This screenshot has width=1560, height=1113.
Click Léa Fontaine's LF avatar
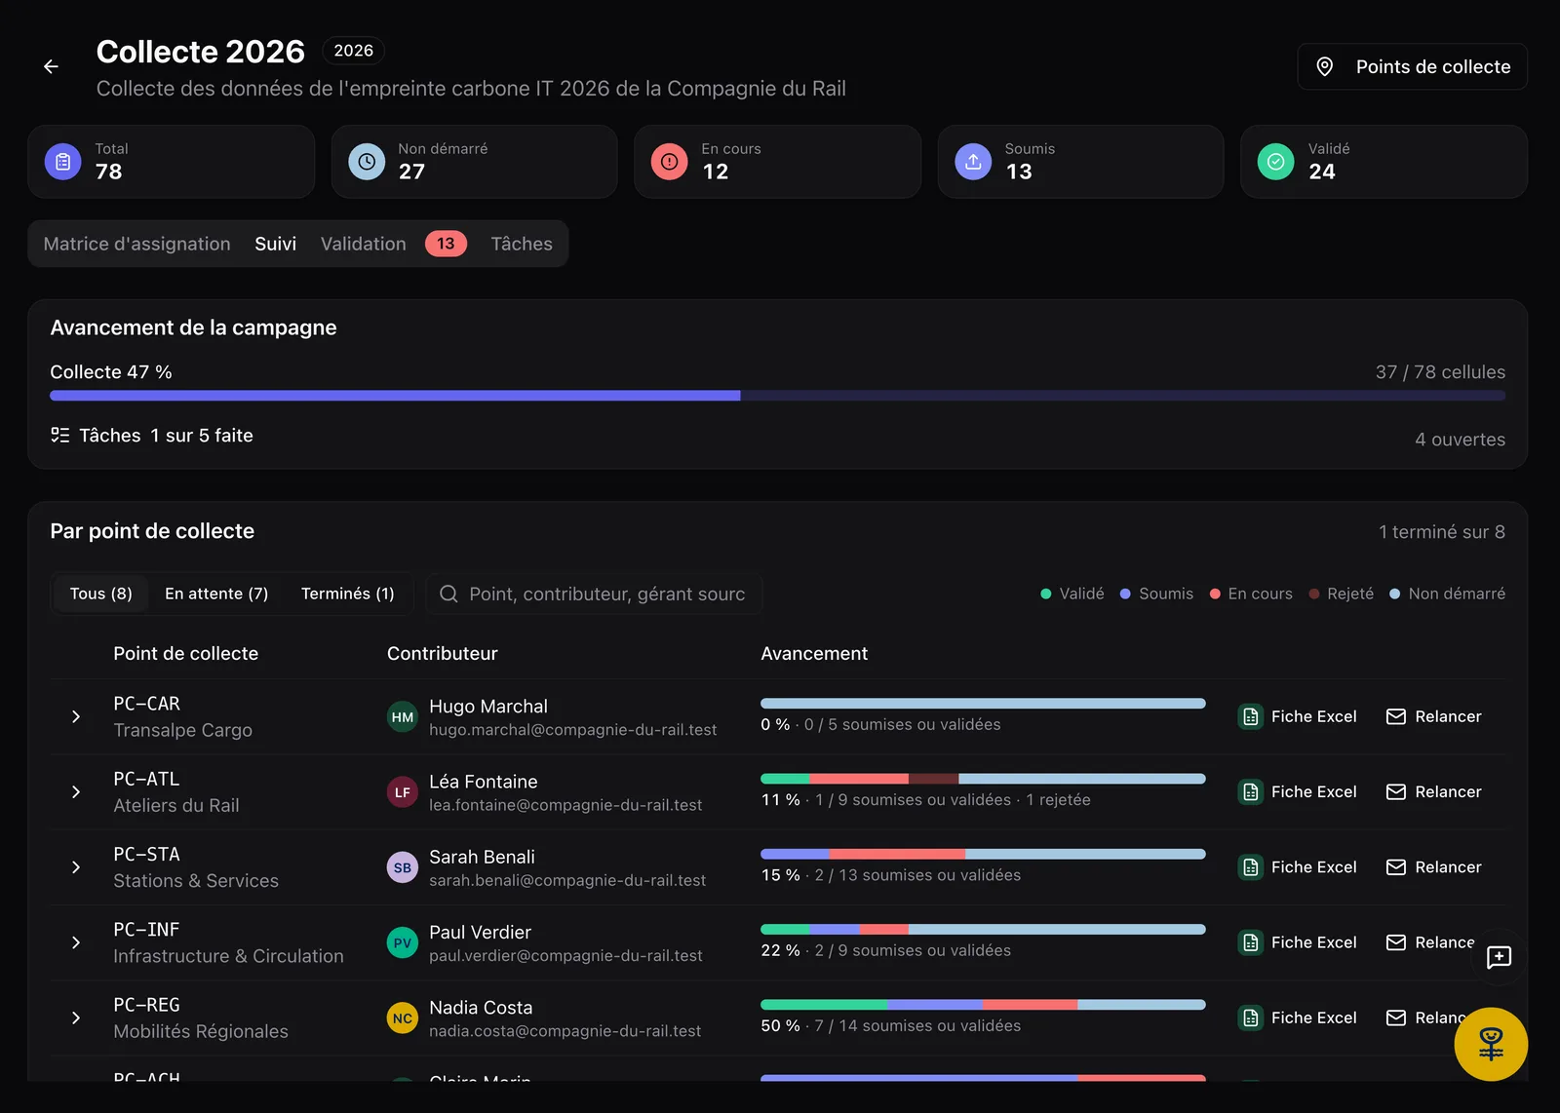403,792
